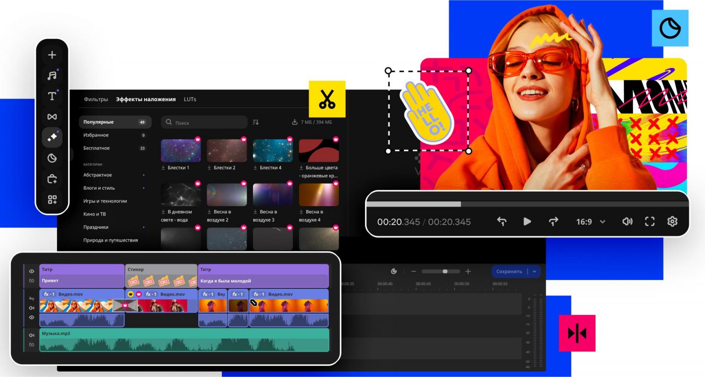Click the fullscreen preview icon

point(649,221)
